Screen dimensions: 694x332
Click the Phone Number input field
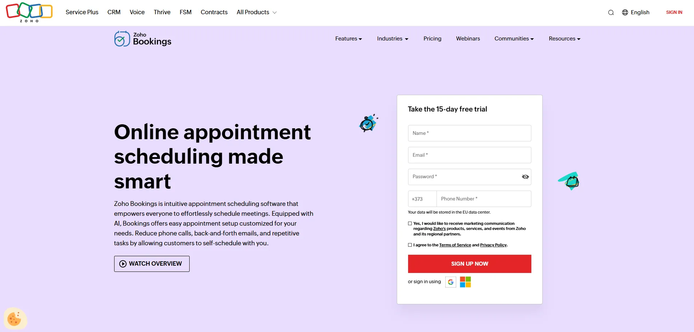[x=484, y=199]
